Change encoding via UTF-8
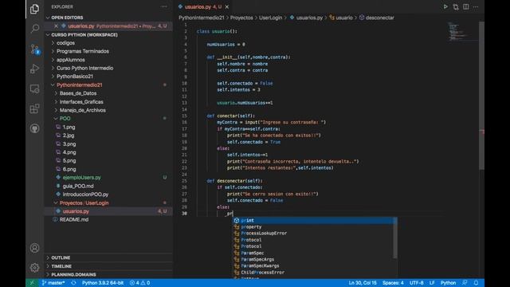 click(x=416, y=283)
